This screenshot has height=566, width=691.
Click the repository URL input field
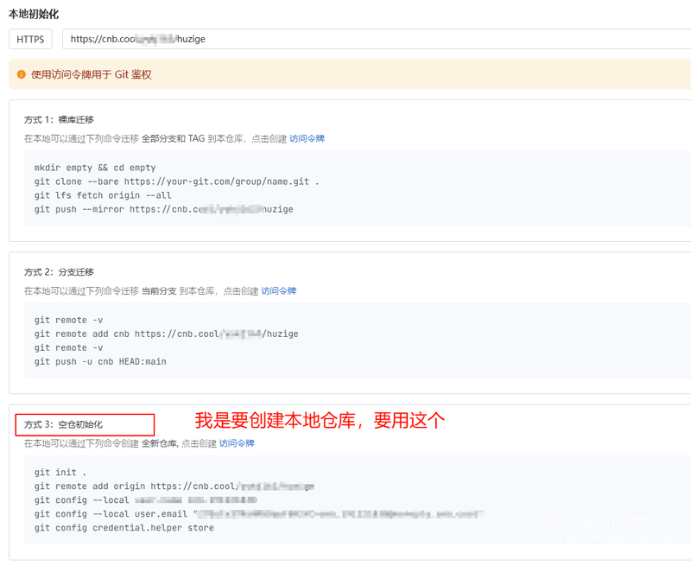[376, 39]
